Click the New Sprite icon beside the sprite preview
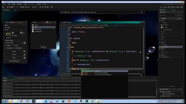Image resolution: width=186 pixels, height=104 pixels. coord(12,33)
